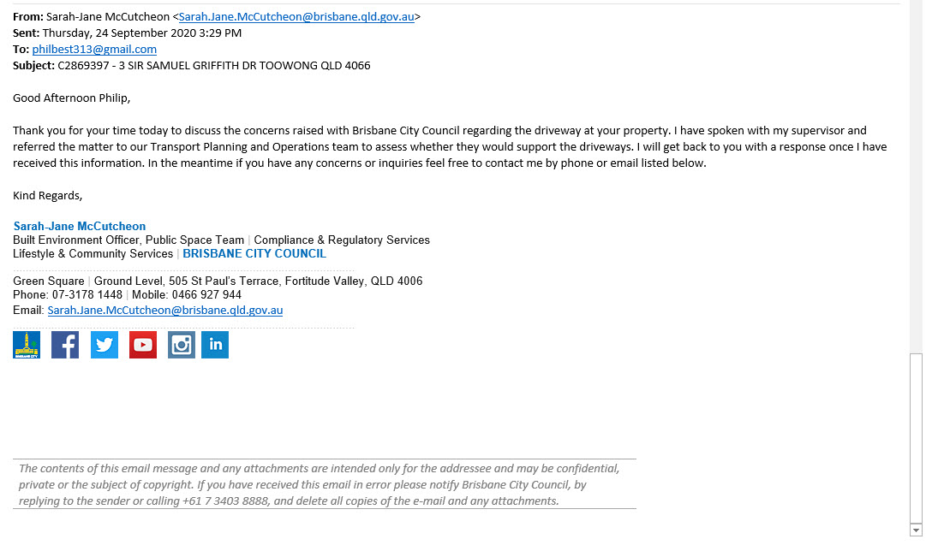The width and height of the screenshot is (926, 545).
Task: Click the philbest313@gmail.com recipient link
Action: coord(94,49)
